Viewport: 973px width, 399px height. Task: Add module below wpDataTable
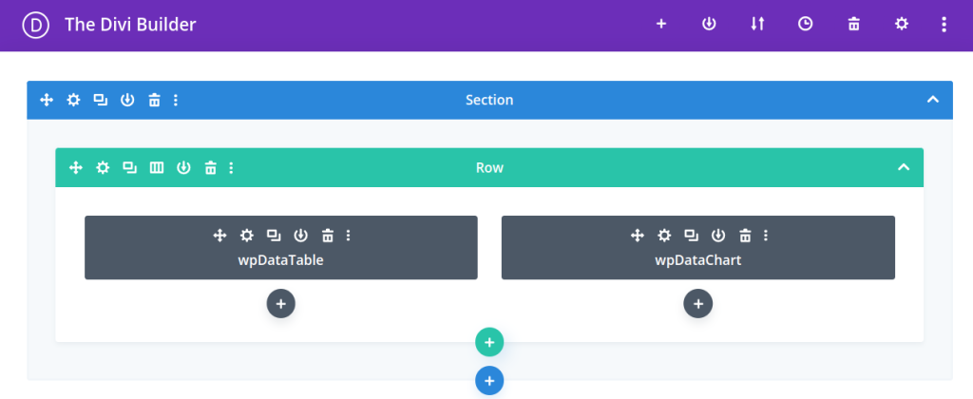pyautogui.click(x=281, y=304)
